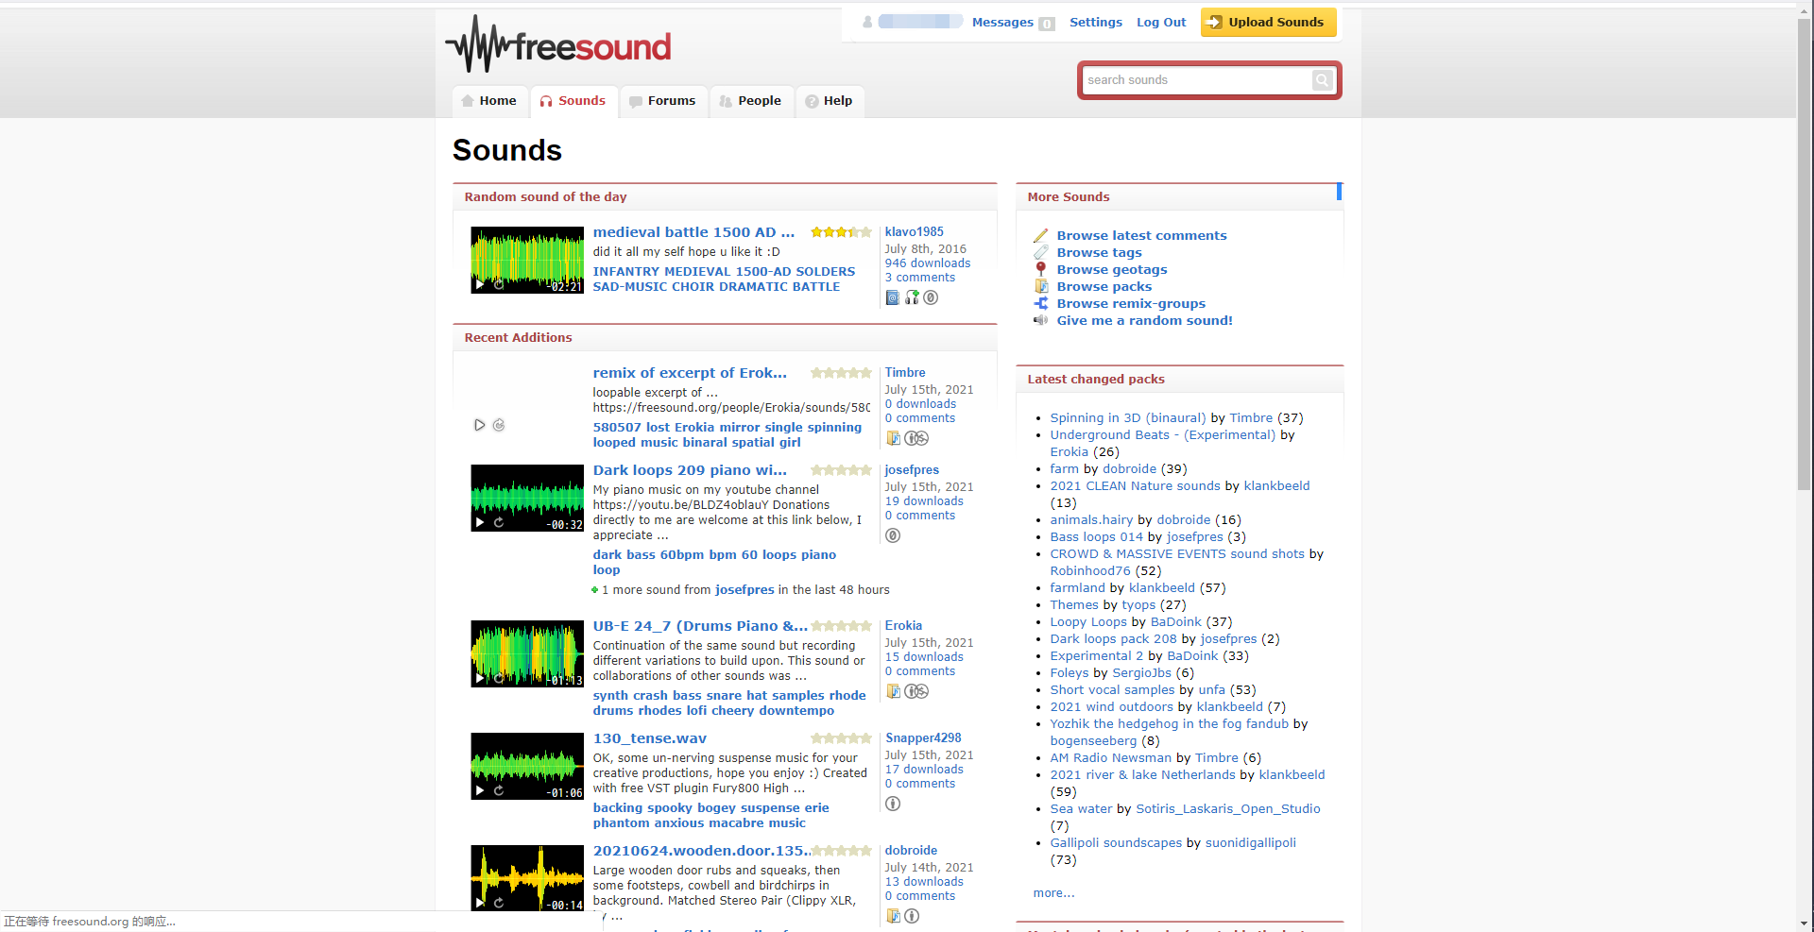Open the Help tab
1814x932 pixels.
tap(829, 101)
